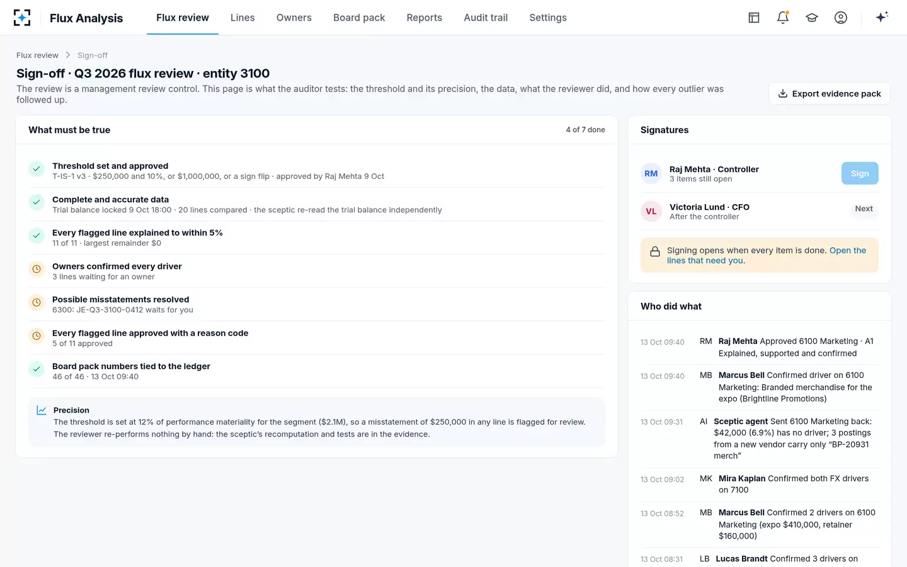Click the '4 of 7 done' progress label
This screenshot has height=567, width=907.
click(x=585, y=130)
